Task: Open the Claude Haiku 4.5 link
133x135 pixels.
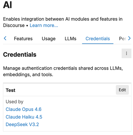Action: (24, 117)
